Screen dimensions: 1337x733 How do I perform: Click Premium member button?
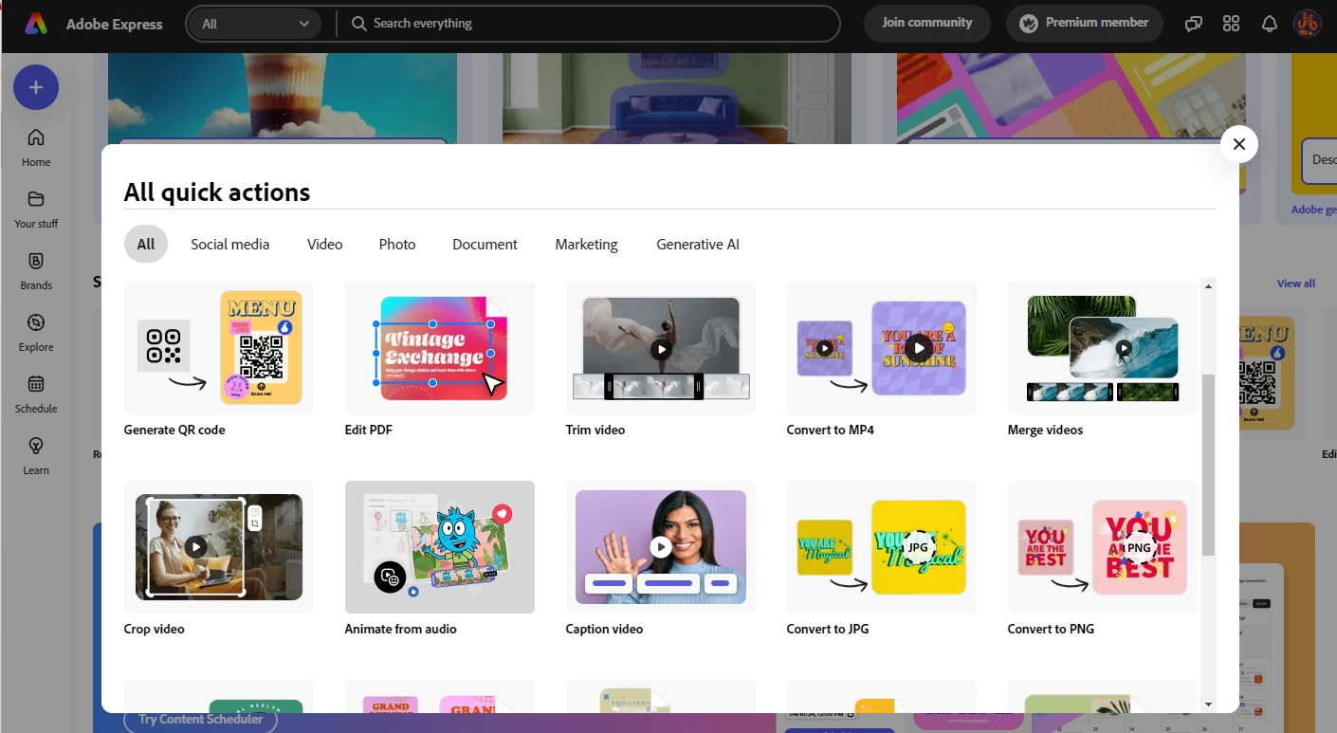(x=1085, y=23)
